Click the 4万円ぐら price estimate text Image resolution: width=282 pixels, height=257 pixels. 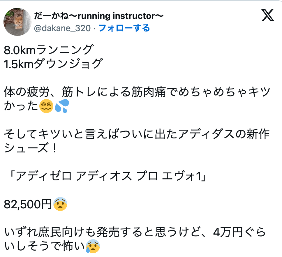[239, 233]
